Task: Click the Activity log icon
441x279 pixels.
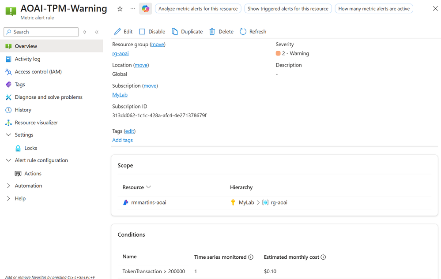Action: click(x=8, y=59)
